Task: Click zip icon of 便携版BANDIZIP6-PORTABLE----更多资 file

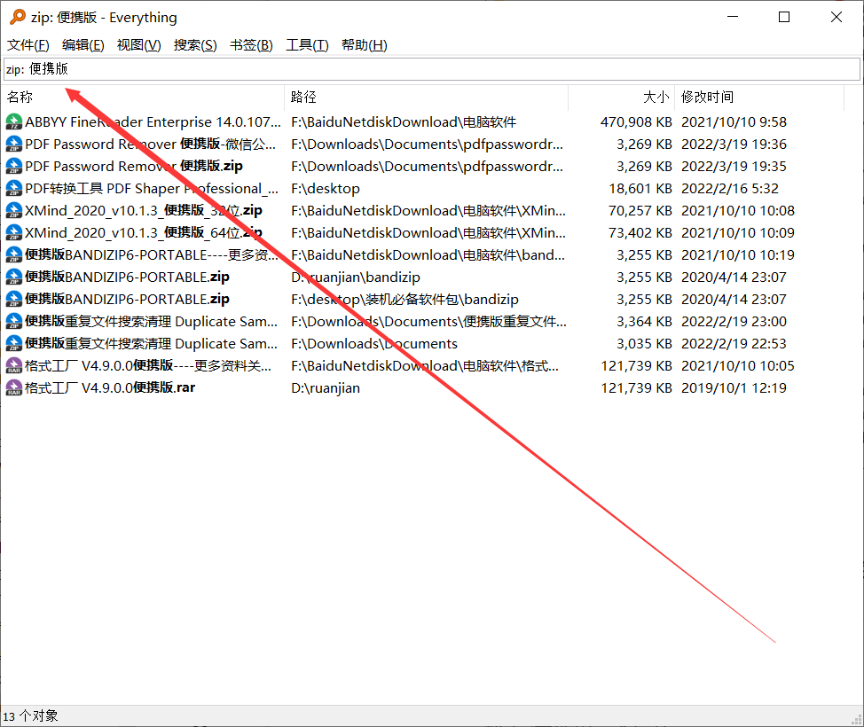Action: click(14, 255)
